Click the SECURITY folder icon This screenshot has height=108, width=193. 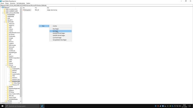tap(6, 20)
